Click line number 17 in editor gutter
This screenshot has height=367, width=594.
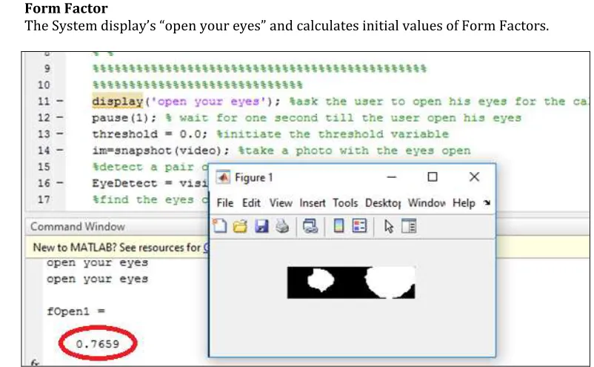[x=44, y=199]
